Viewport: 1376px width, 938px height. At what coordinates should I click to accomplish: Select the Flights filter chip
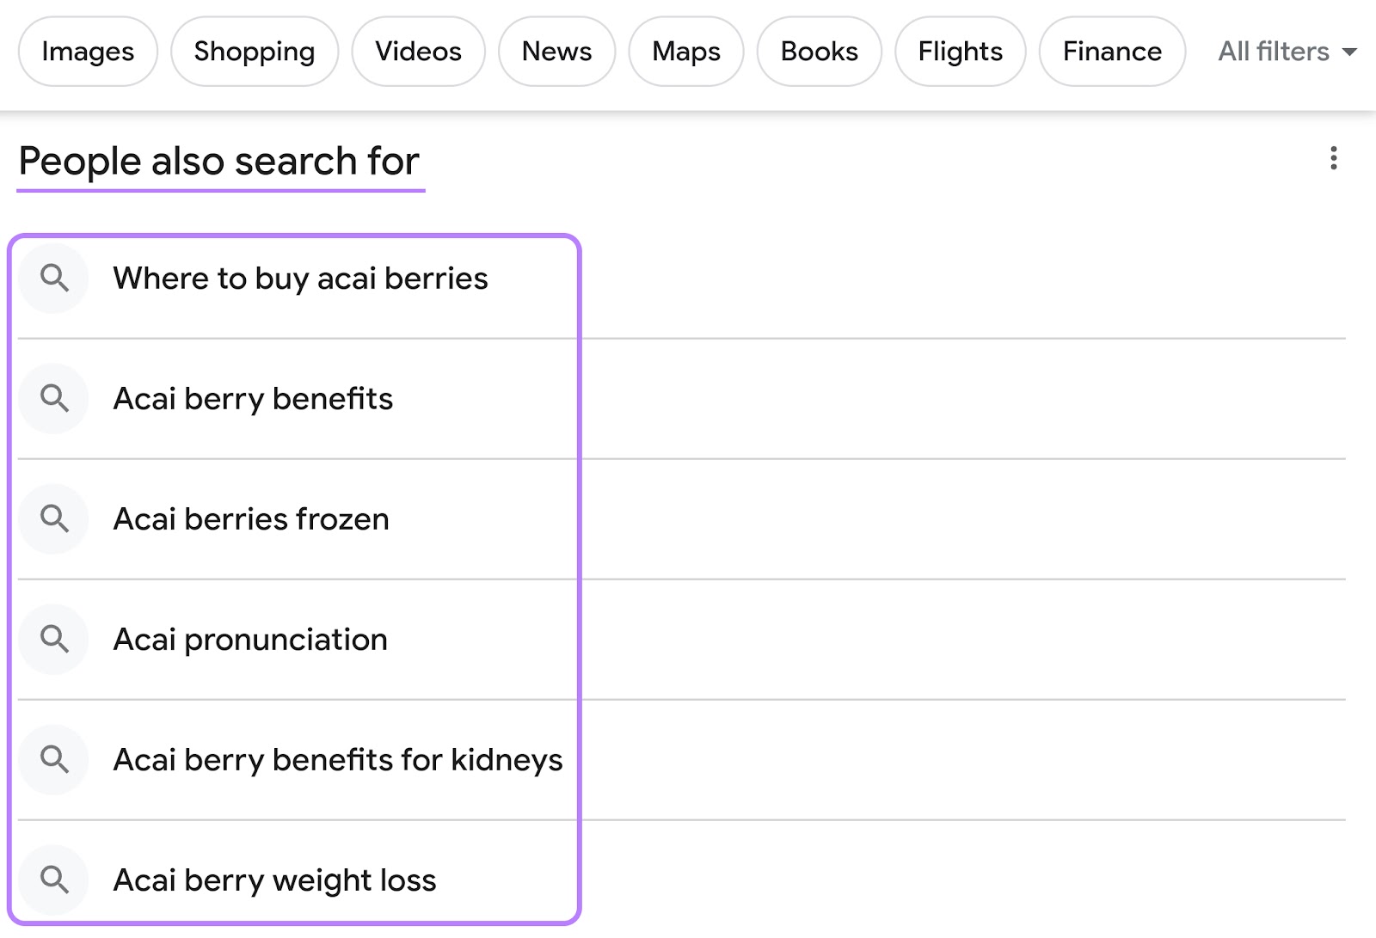pyautogui.click(x=959, y=52)
